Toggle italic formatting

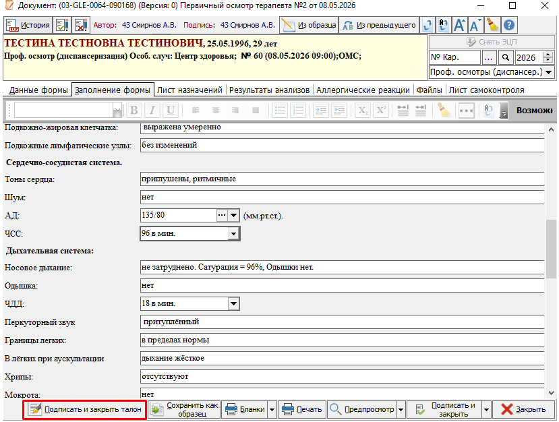(152, 111)
